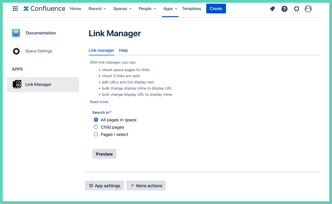Open the help question mark icon

(x=284, y=9)
